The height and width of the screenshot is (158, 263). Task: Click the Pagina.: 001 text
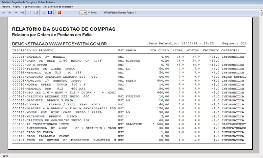[234, 43]
